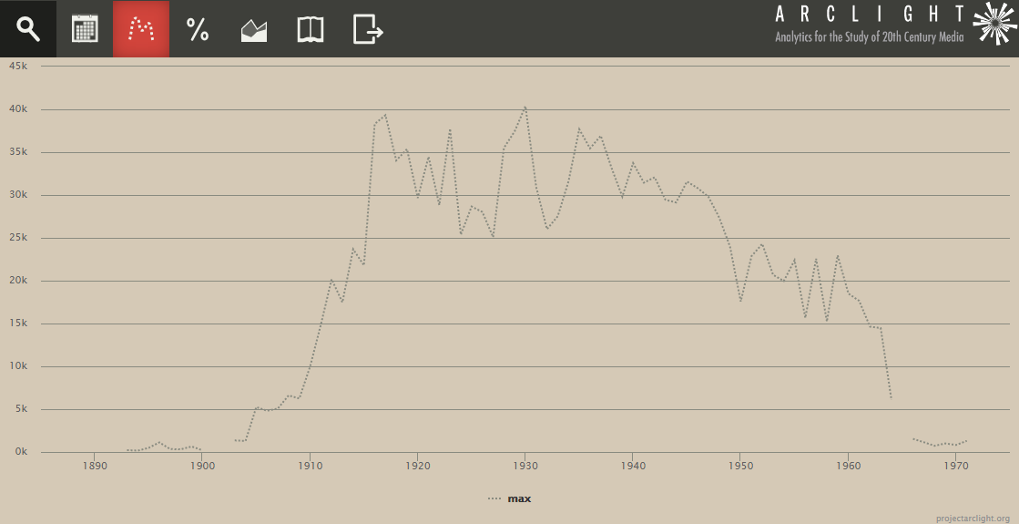Open the book reader icon
The height and width of the screenshot is (524, 1019).
(311, 29)
